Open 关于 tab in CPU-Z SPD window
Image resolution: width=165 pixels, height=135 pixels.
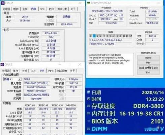coord(72,71)
